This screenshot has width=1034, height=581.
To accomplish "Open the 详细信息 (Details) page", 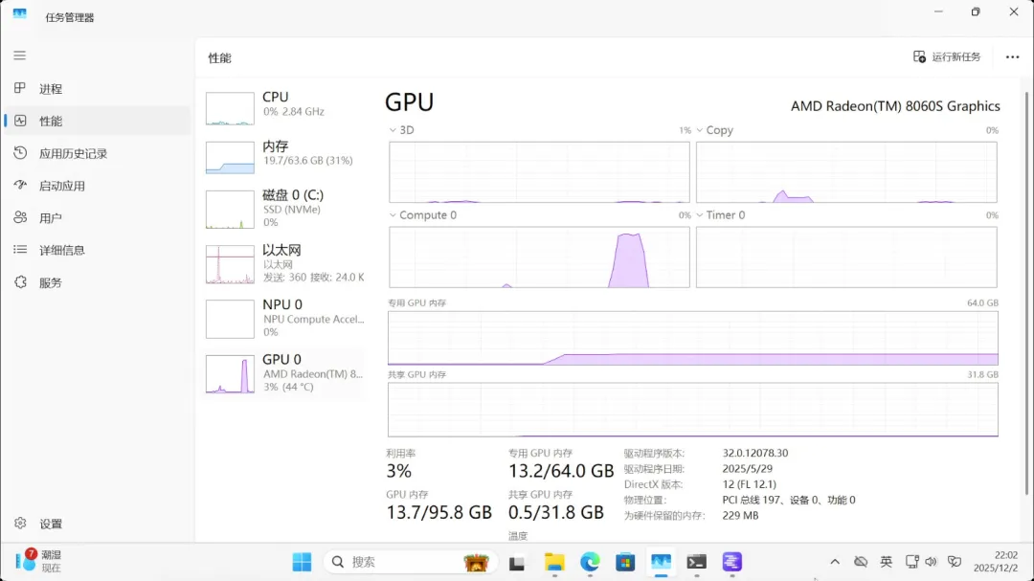I will (61, 250).
